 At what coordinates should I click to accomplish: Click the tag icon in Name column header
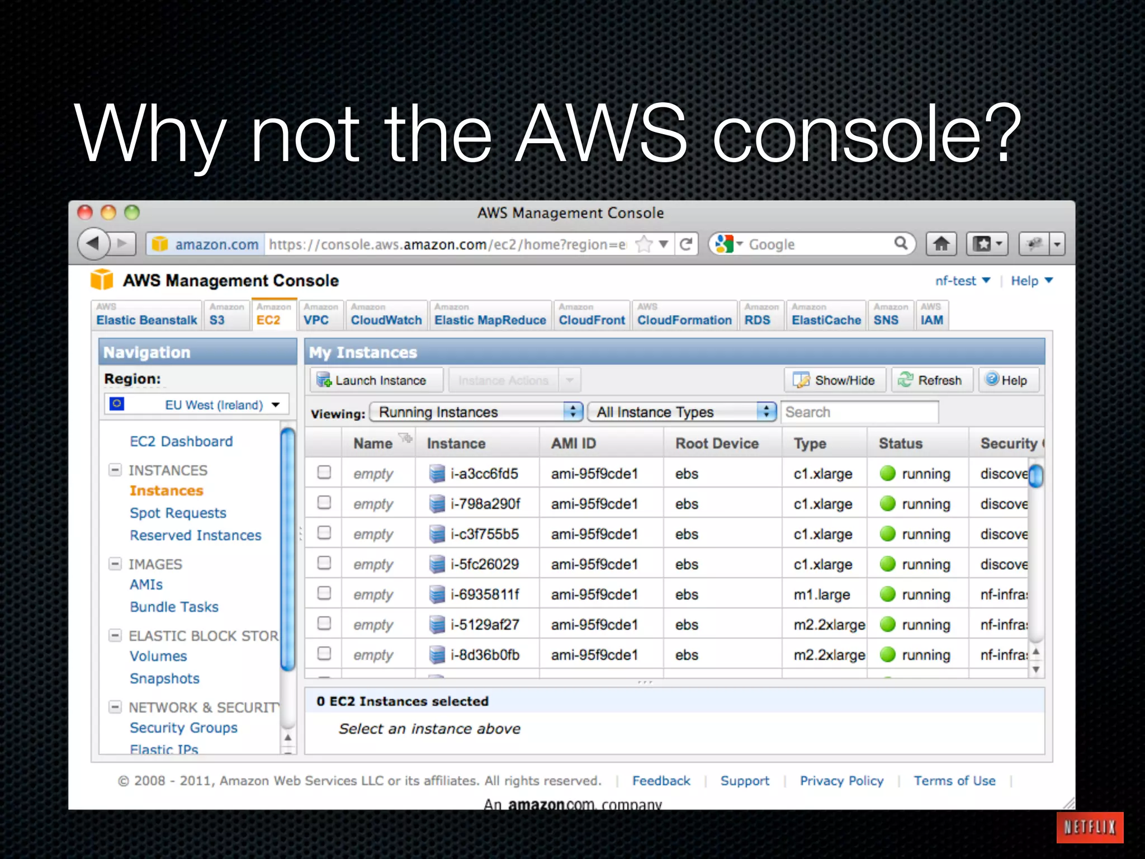click(x=405, y=438)
